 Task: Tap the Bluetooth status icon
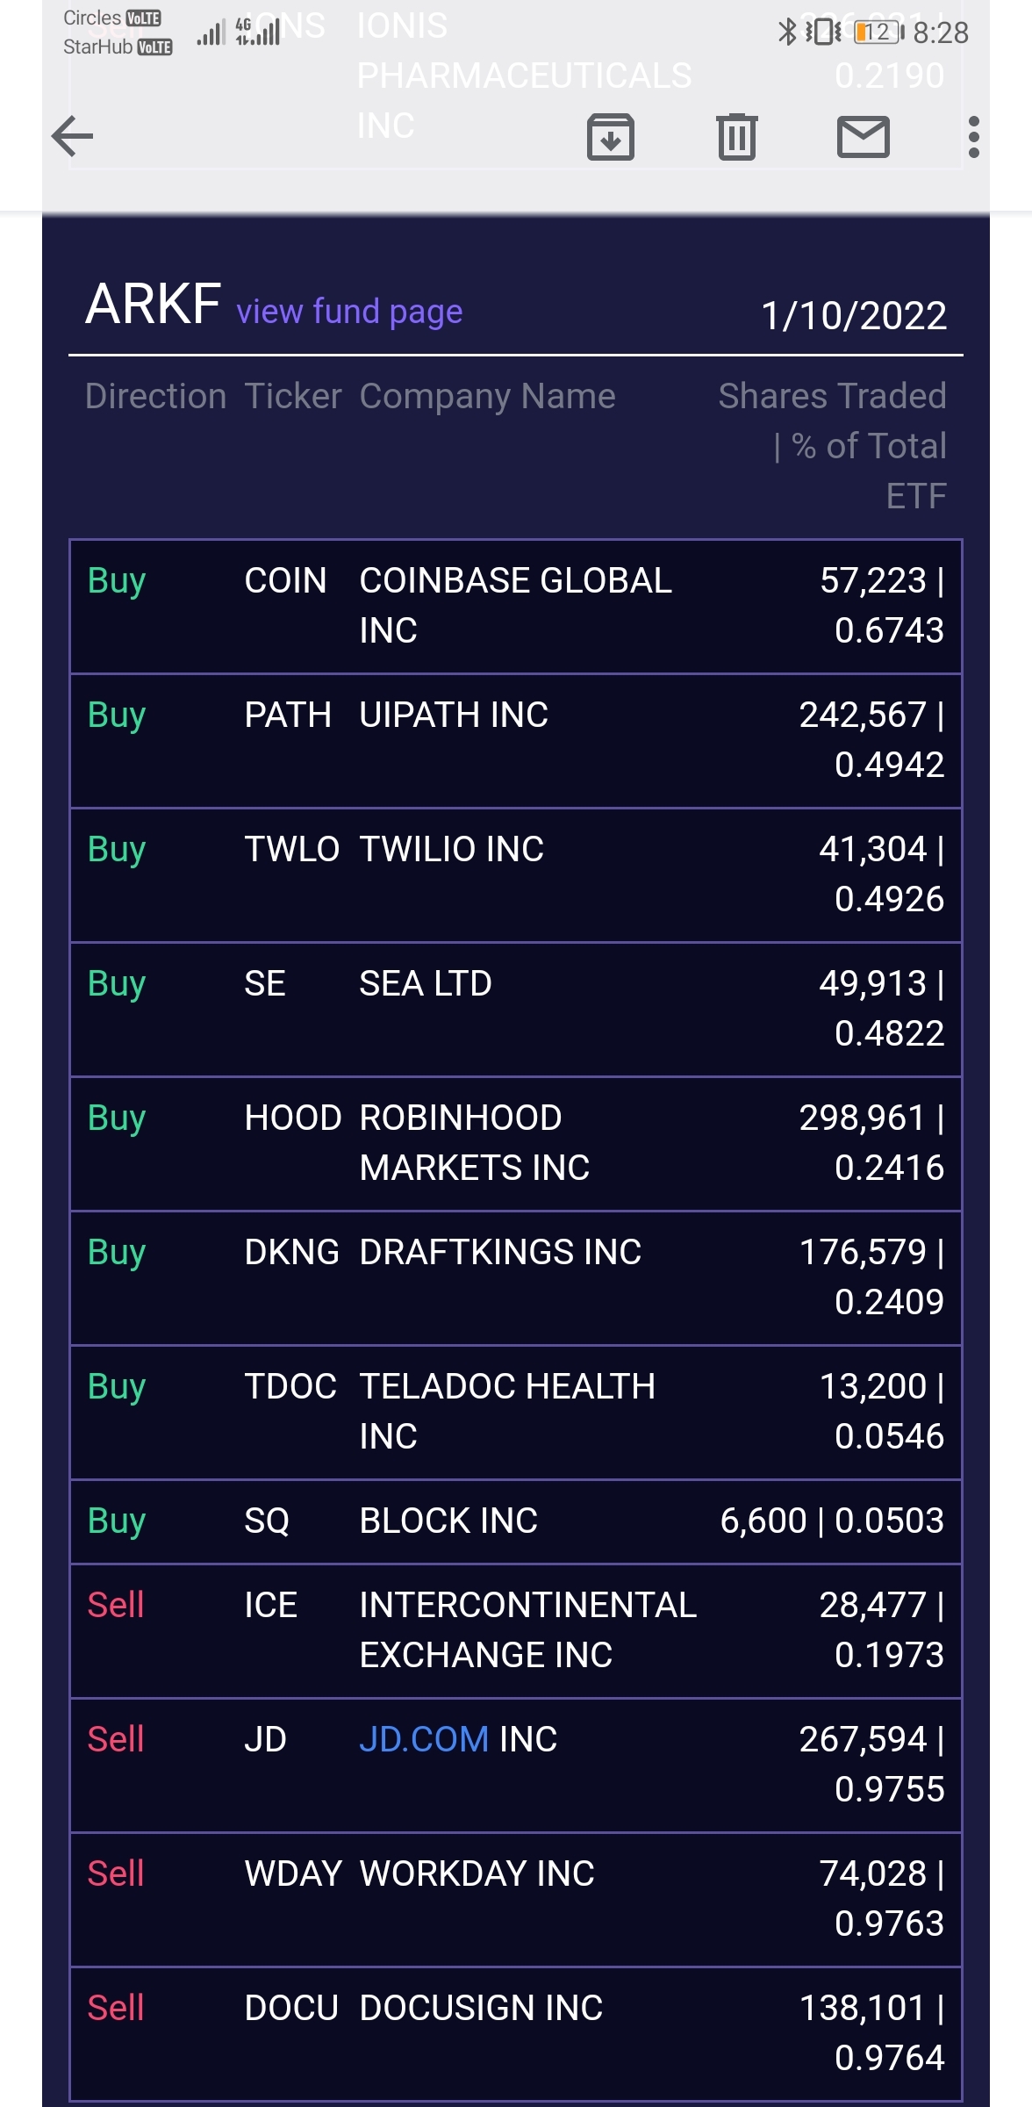tap(786, 32)
